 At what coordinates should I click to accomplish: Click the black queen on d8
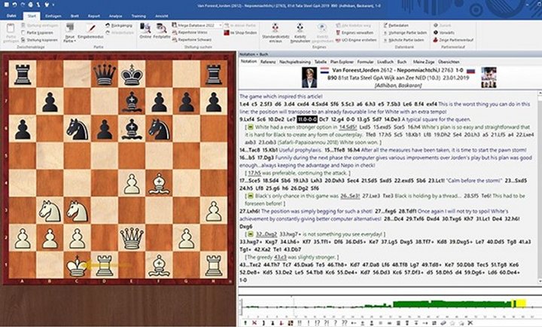click(105, 74)
